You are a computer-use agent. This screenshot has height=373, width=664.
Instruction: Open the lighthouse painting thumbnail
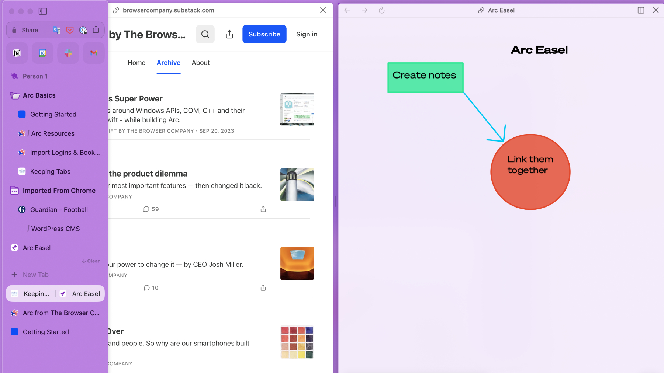tap(297, 185)
